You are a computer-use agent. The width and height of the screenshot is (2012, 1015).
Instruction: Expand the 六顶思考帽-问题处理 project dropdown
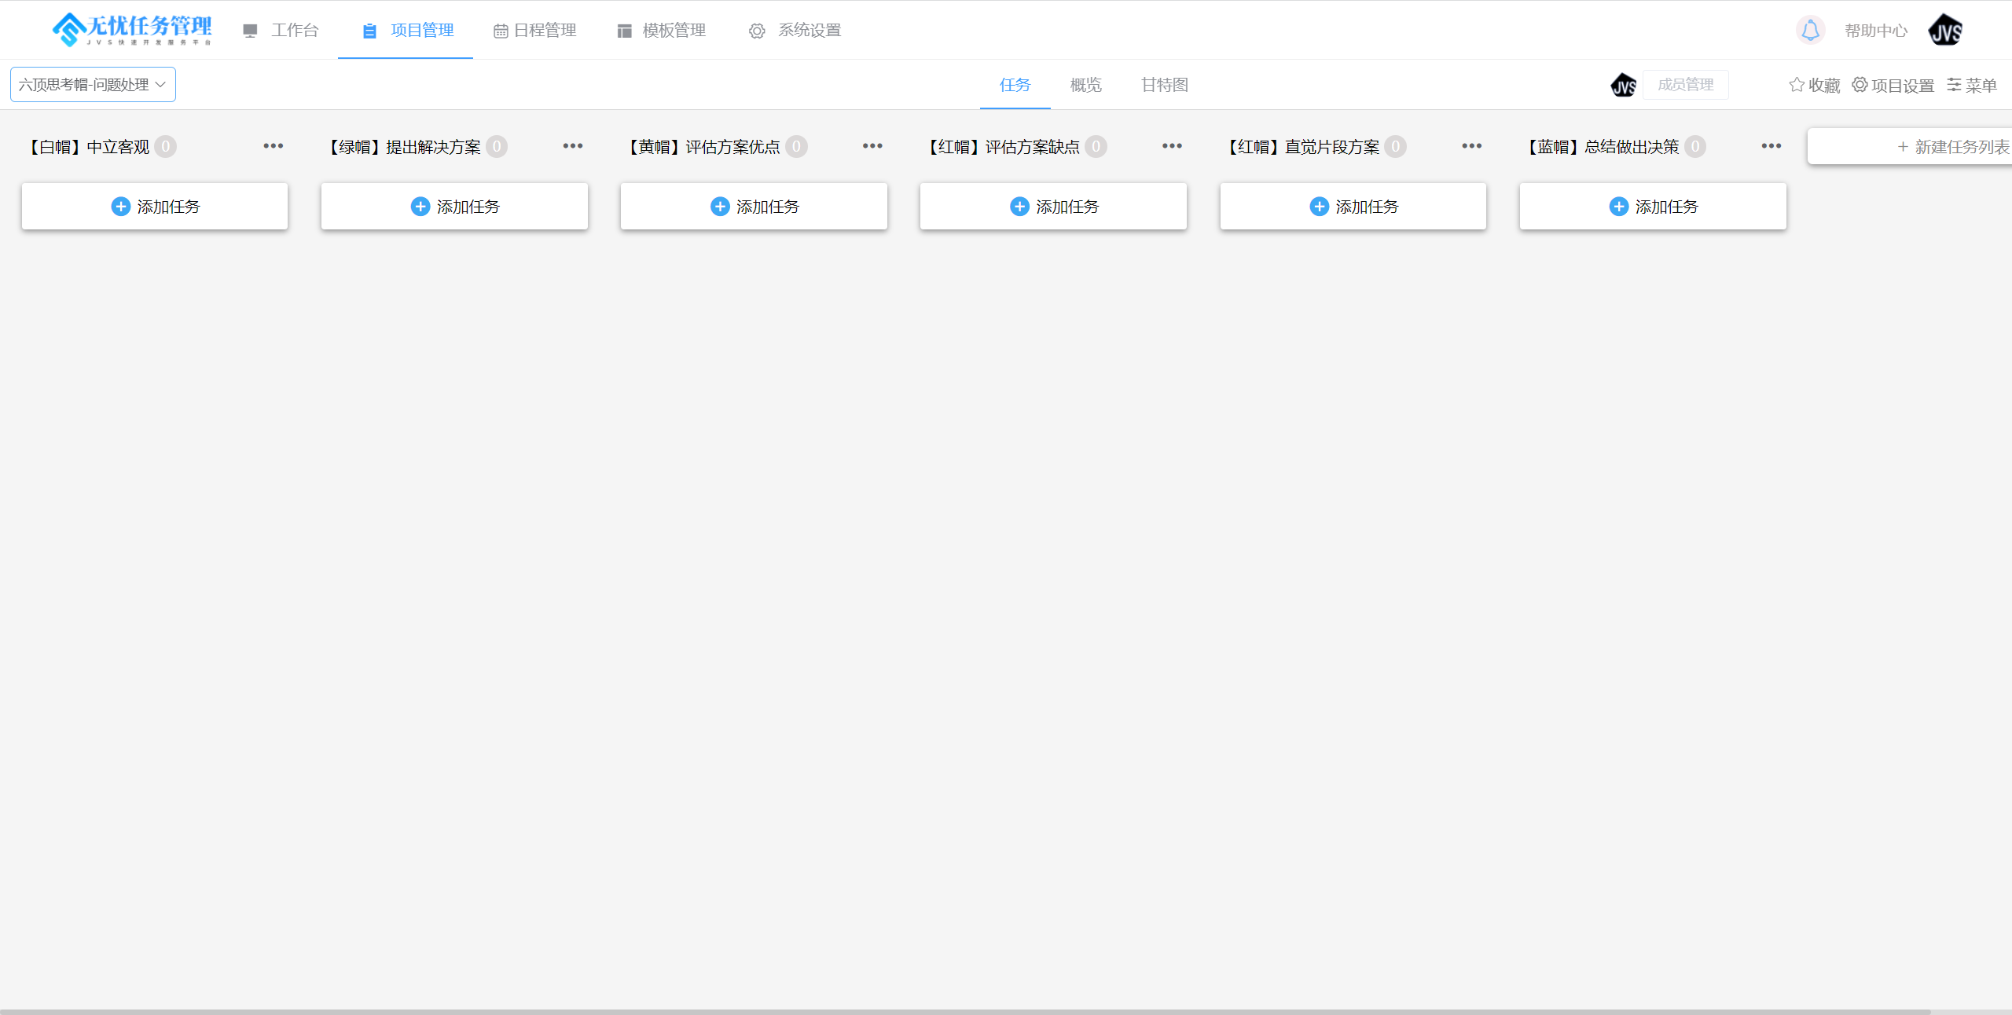(x=93, y=85)
